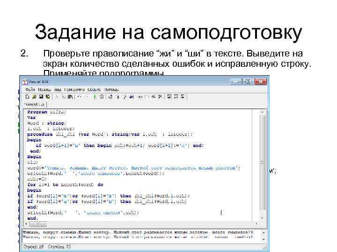Run the program with the green Run icon
This screenshot has height=252, width=337.
point(95,97)
